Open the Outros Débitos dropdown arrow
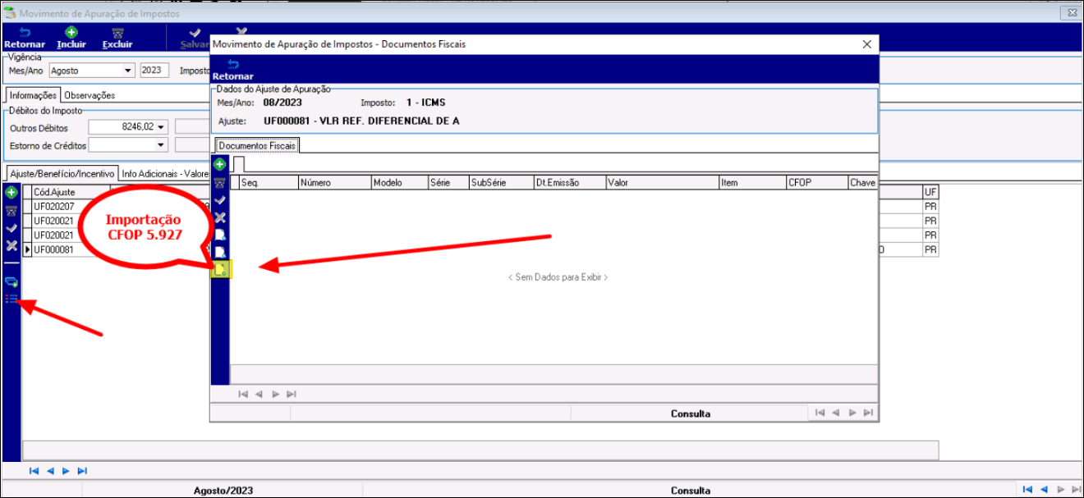This screenshot has height=498, width=1084. pos(160,127)
